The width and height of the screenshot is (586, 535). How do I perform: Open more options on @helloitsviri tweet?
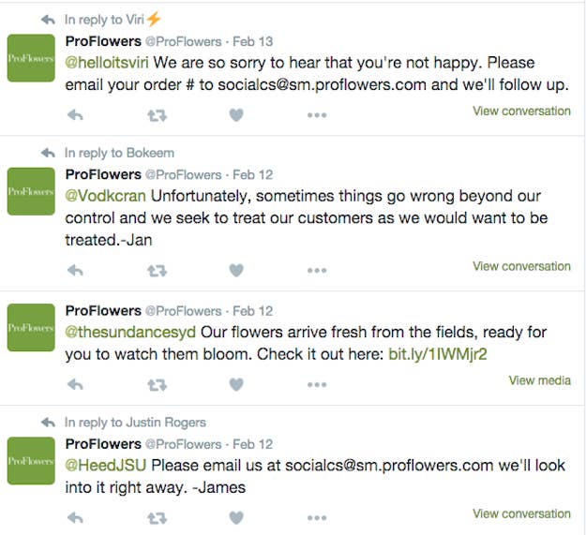point(317,115)
